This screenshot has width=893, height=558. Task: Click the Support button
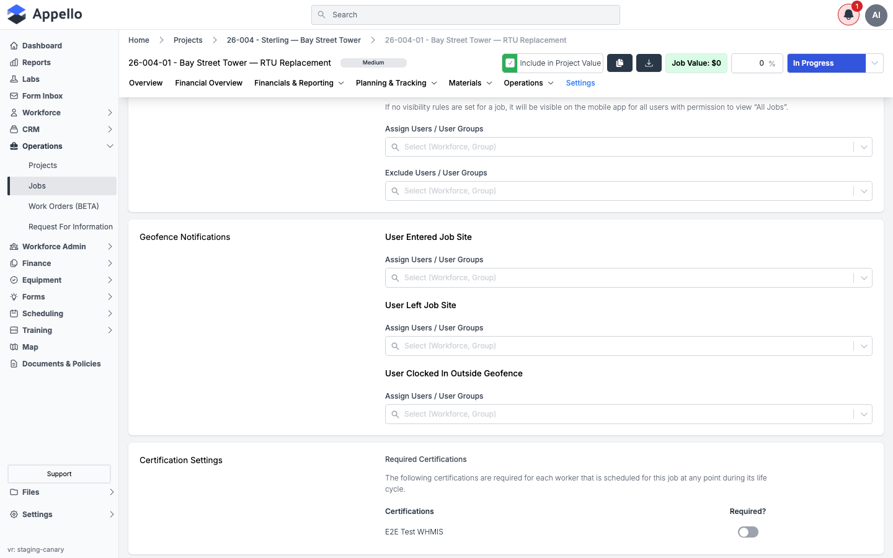59,474
